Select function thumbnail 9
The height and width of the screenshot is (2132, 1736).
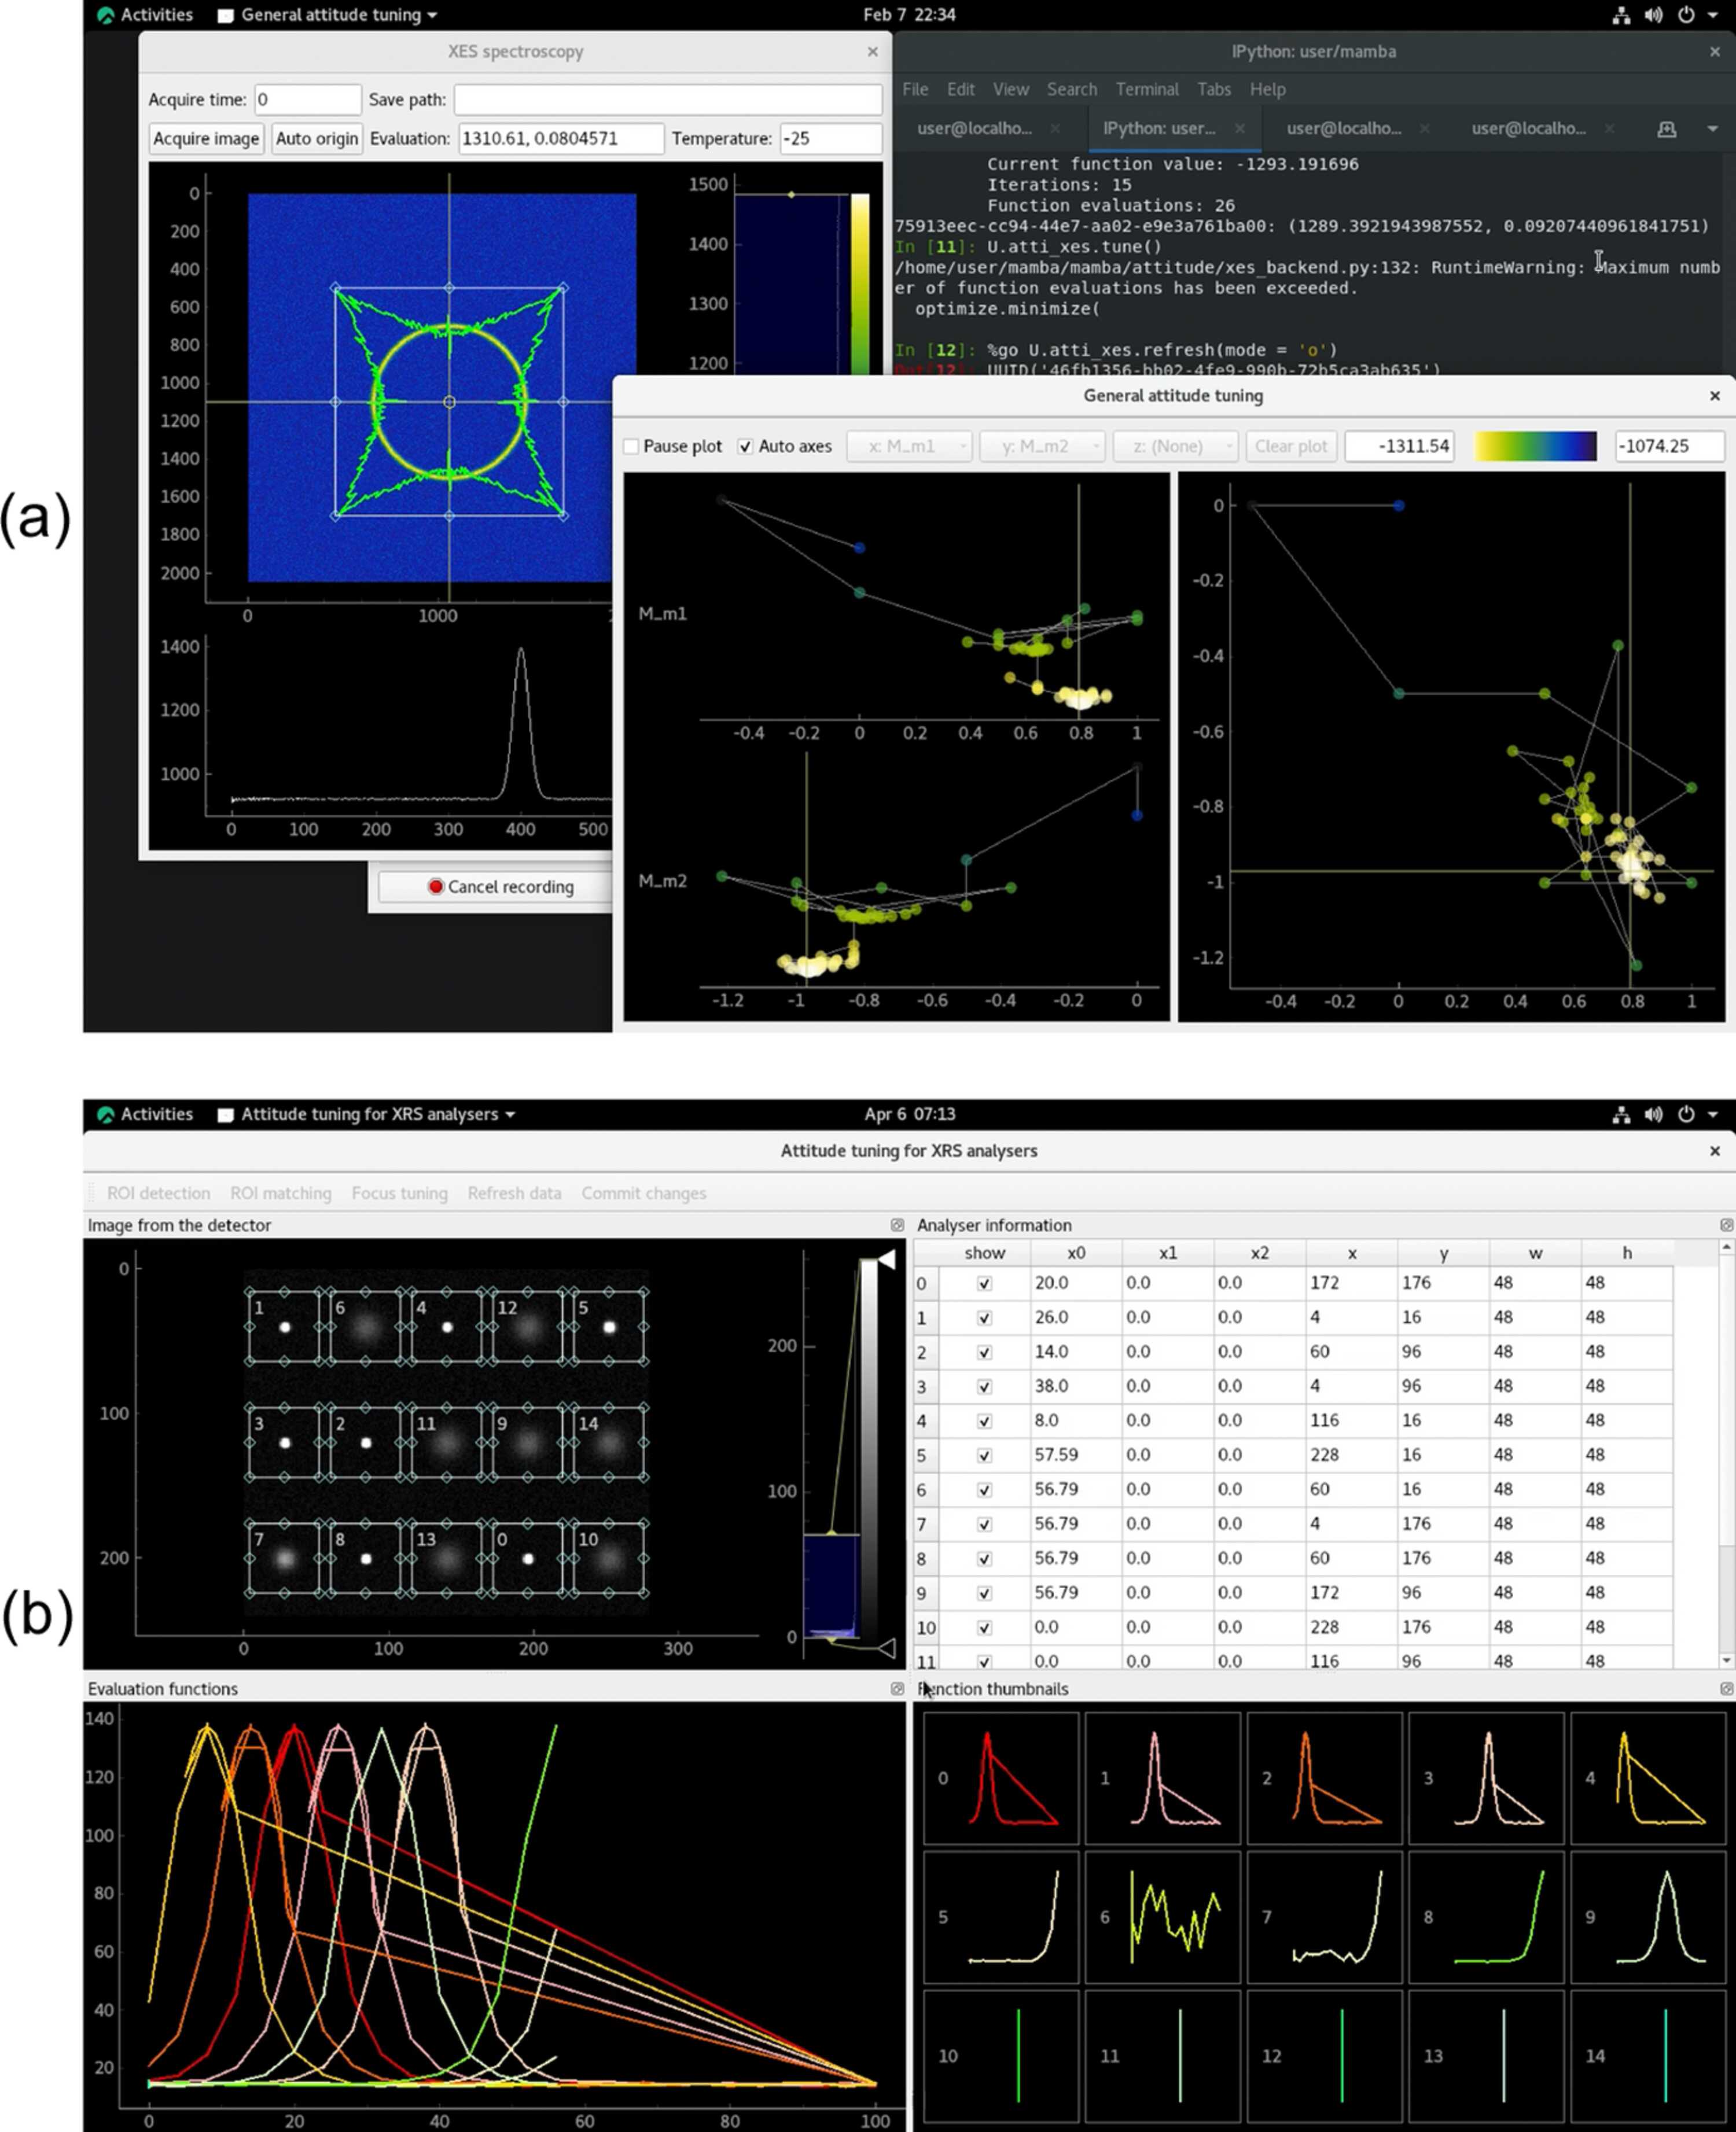coord(1648,1916)
